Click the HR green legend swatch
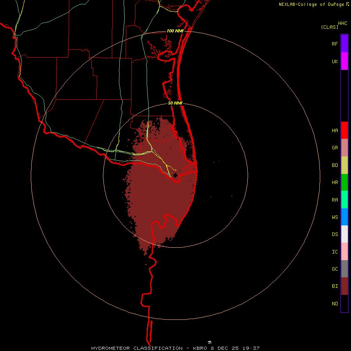The image size is (351, 351). [344, 183]
